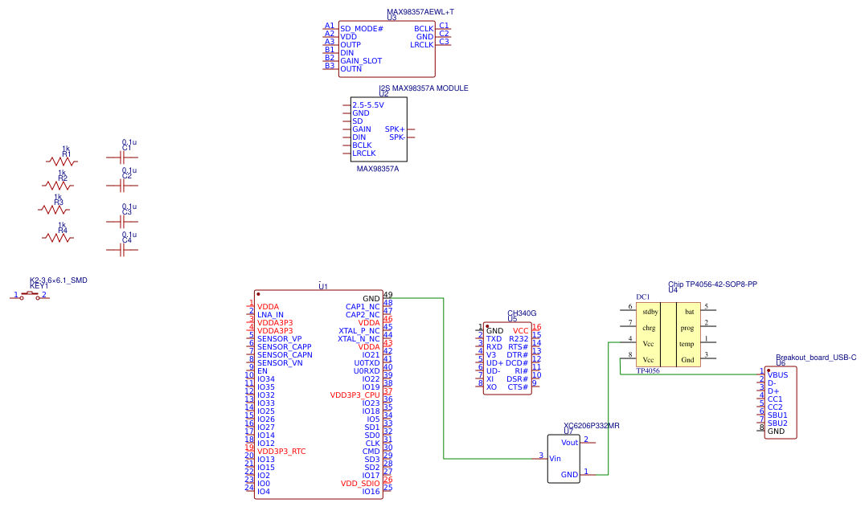Screen dimensions: 865x507
Task: Click the OUTN pin label on U3
Action: [351, 69]
